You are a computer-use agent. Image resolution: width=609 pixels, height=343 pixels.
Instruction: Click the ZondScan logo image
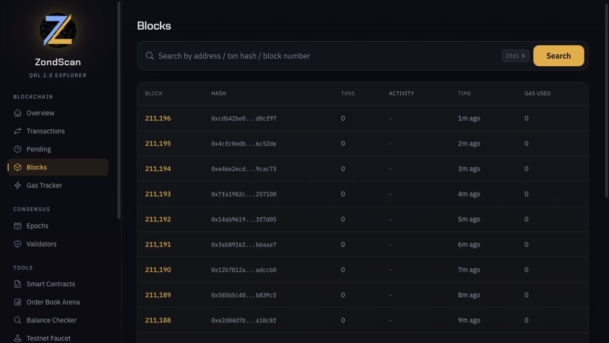58,30
